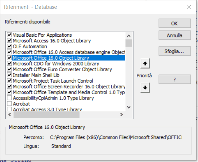Image resolution: width=198 pixels, height=162 pixels.
Task: Click the Annulla button
Action: click(x=175, y=35)
